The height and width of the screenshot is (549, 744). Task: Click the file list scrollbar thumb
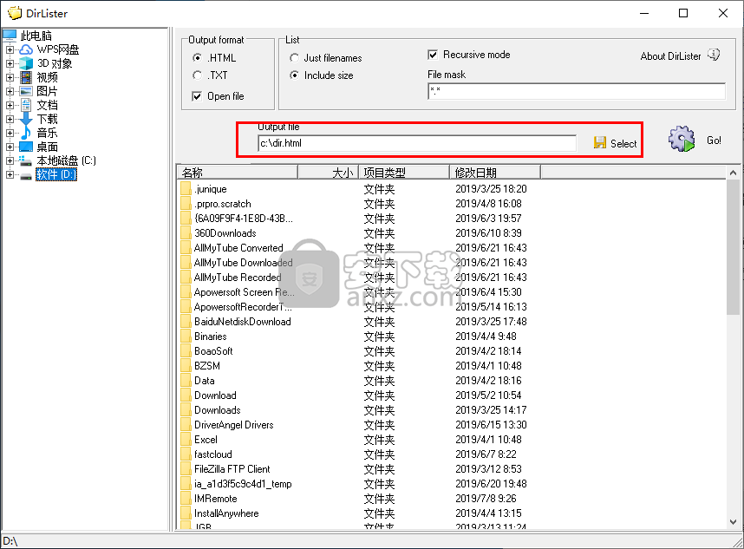coord(733,246)
